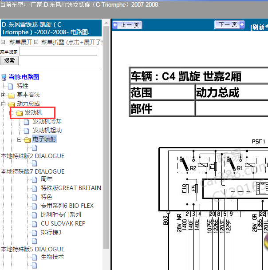Open the 特性 page item

click(x=23, y=86)
